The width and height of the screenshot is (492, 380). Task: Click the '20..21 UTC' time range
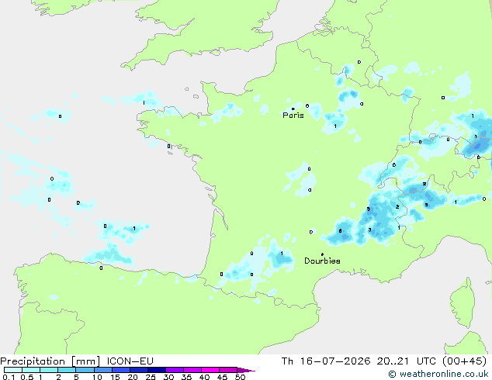tap(407, 361)
